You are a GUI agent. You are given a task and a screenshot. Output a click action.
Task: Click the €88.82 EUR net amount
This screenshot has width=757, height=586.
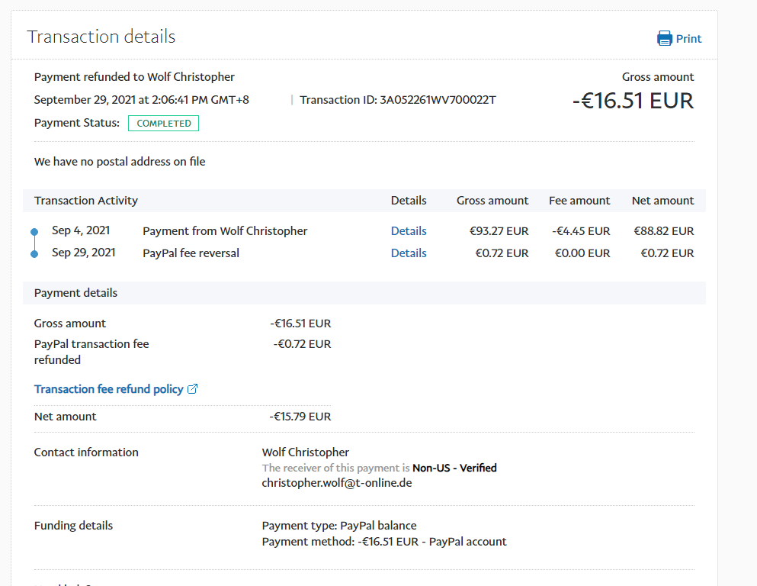coord(663,231)
